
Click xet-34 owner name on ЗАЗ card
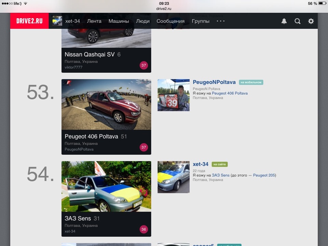(70, 231)
